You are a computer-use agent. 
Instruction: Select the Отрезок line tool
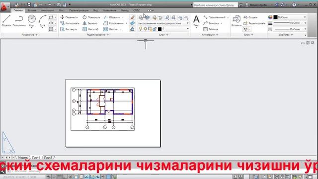click(6, 21)
